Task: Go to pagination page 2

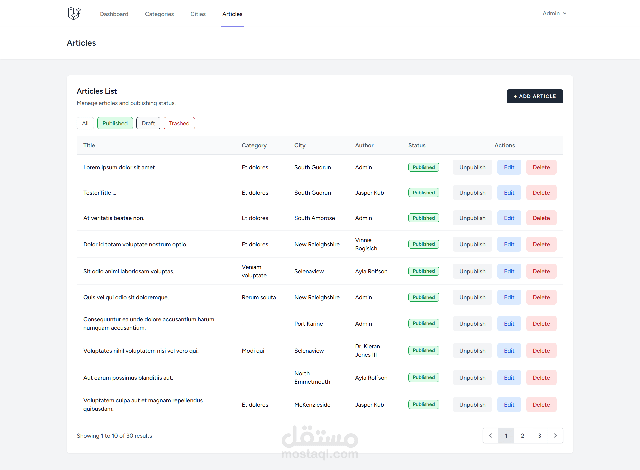Action: tap(522, 436)
